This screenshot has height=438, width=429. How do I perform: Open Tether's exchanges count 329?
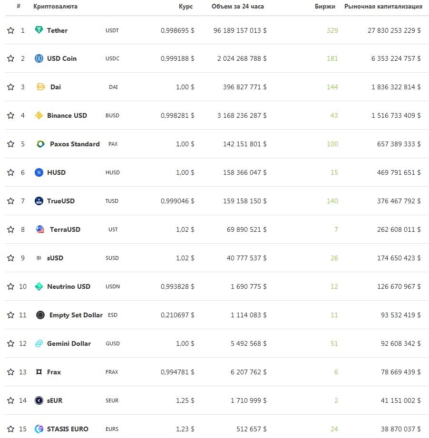tap(332, 30)
